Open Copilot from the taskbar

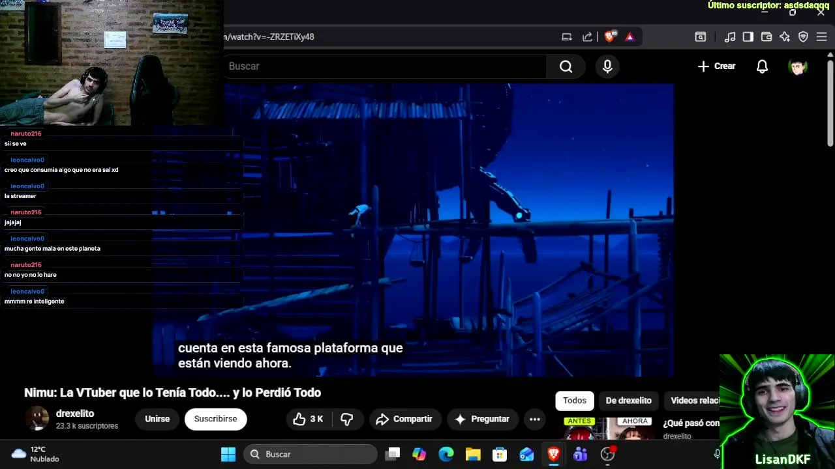[419, 455]
